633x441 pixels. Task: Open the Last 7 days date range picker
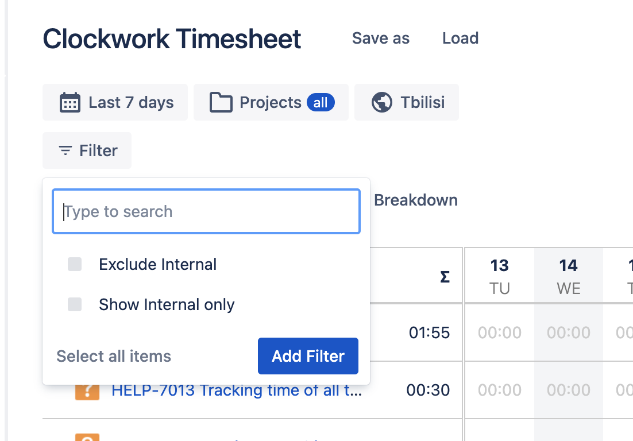pos(115,102)
